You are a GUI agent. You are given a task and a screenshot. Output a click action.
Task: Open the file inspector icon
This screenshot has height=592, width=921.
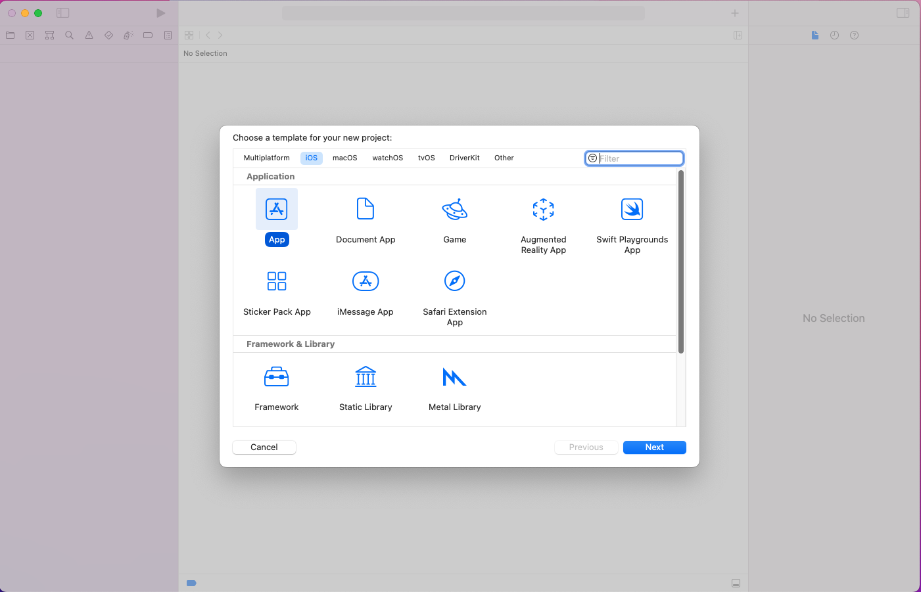point(815,35)
